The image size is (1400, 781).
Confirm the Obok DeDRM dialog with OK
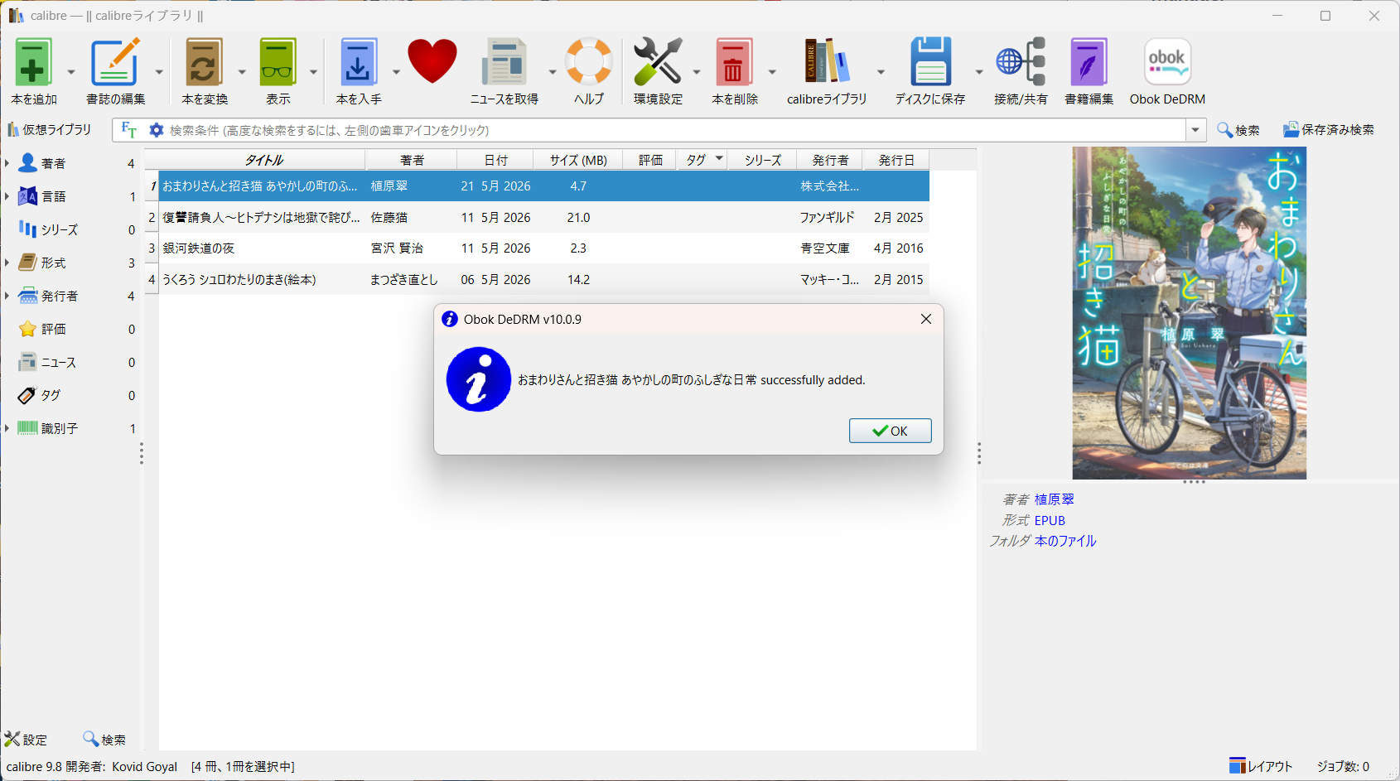click(890, 431)
